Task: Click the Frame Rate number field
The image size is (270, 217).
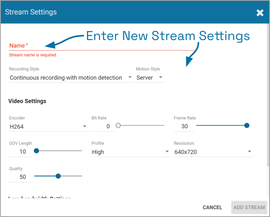Action: (184, 126)
